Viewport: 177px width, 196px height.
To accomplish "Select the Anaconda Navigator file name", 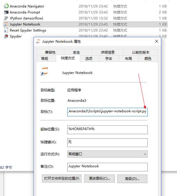I will [27, 6].
